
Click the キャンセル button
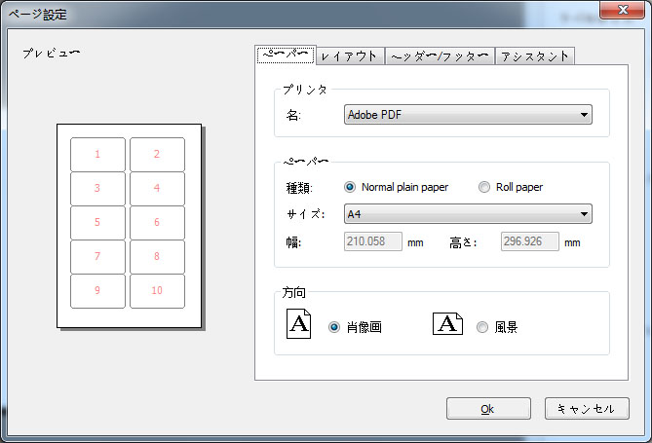tap(587, 409)
